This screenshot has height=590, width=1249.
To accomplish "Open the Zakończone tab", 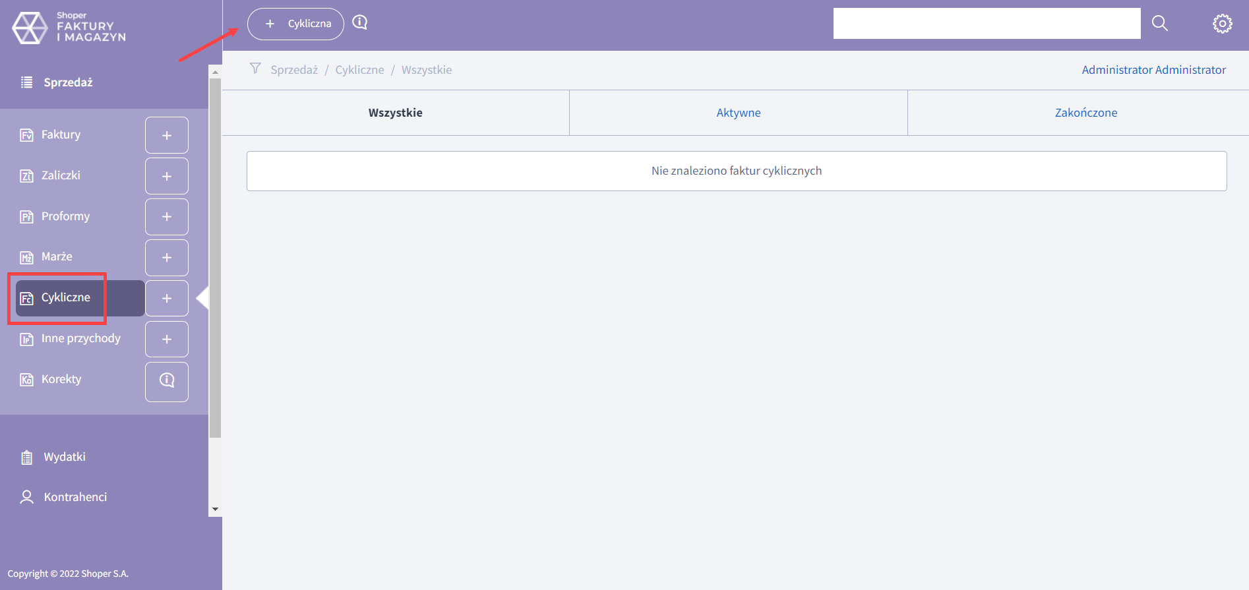I will pos(1085,113).
